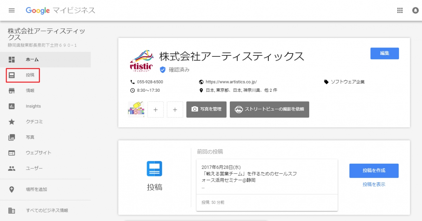Select the ホーム dashboard icon in the sidebar
The height and width of the screenshot is (221, 422).
point(12,60)
